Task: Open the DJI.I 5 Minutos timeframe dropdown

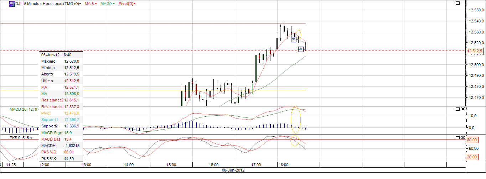Action: point(80,4)
